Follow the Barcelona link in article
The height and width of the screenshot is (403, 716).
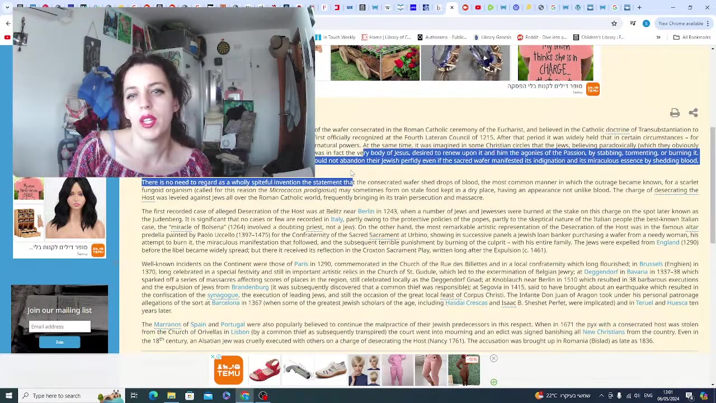225,303
